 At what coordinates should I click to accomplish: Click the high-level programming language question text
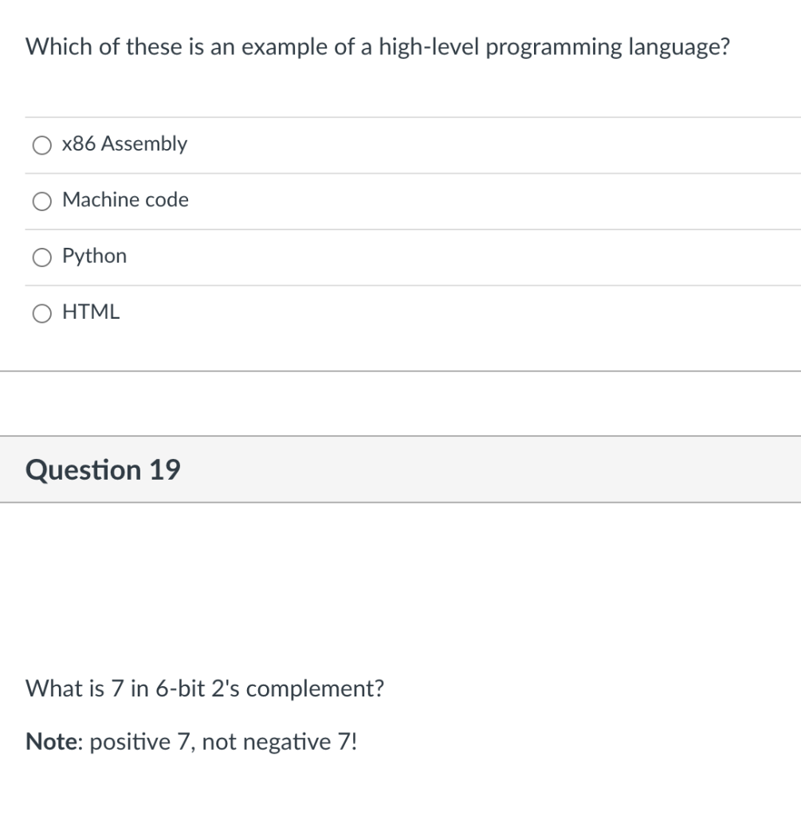pos(377,46)
